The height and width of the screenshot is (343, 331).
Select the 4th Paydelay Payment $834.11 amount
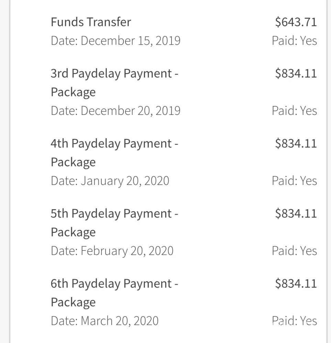click(296, 143)
